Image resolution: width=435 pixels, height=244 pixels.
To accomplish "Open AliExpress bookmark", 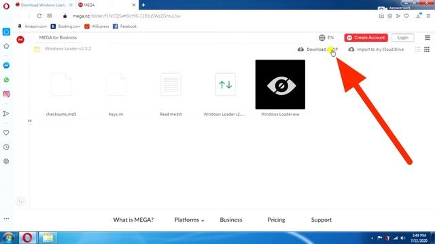I will [97, 26].
